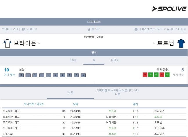Click the 브라이튼 white and blue shirt icon
188x137 pixels.
8,43
